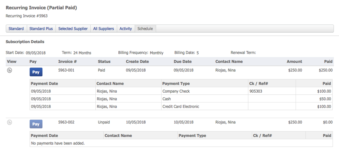Click check reference number 905303
The image size is (339, 151).
point(256,91)
